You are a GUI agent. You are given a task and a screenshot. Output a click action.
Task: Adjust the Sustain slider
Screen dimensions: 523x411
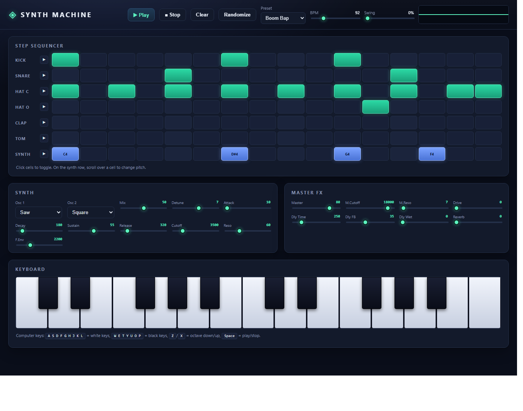pos(91,231)
